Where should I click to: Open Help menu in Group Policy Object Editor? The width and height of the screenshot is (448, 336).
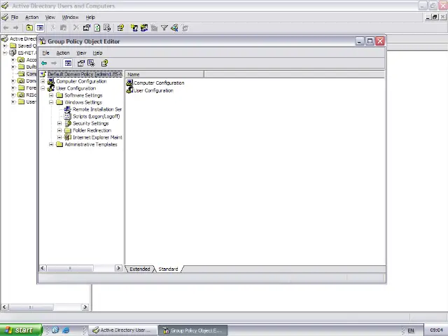(x=97, y=53)
